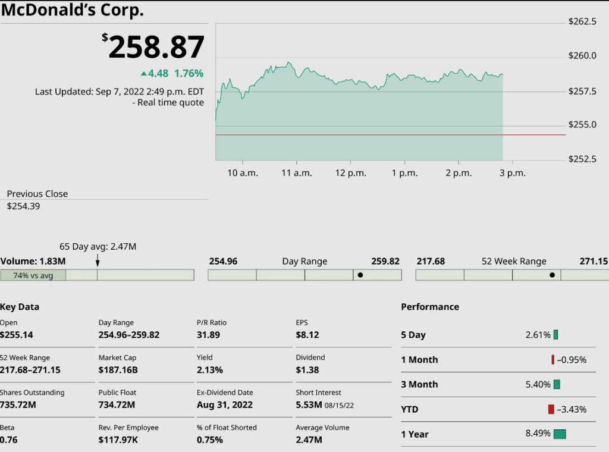Select the EPS value $8.12

point(307,335)
